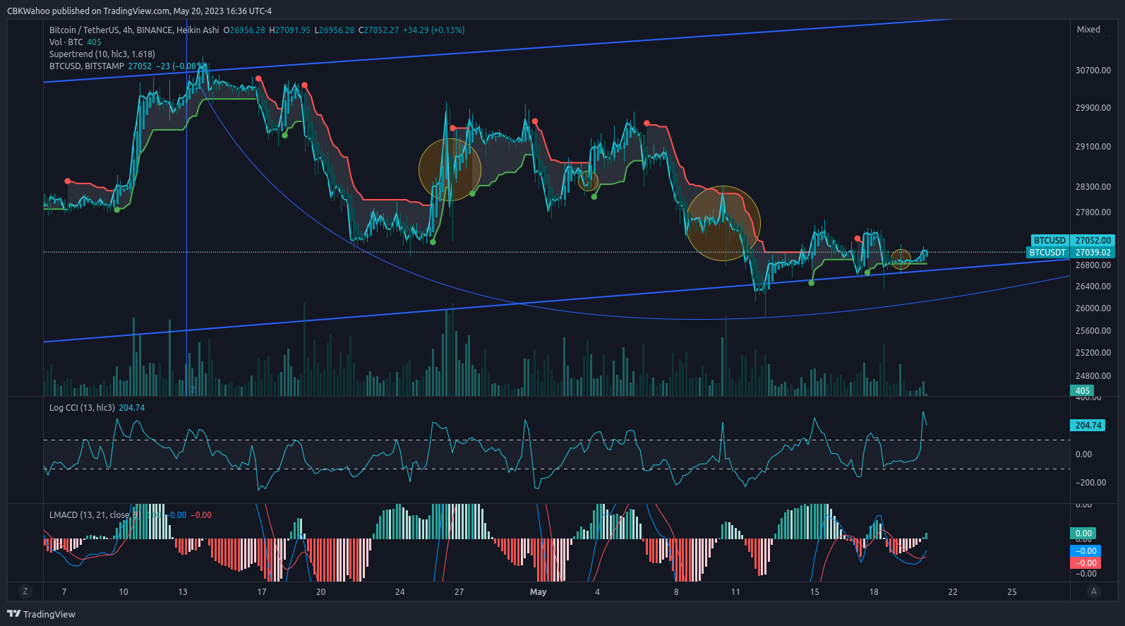
Task: Click the '15' date on time axis
Action: tap(814, 592)
